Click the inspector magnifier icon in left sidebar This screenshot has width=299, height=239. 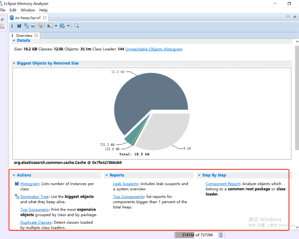tap(2, 26)
